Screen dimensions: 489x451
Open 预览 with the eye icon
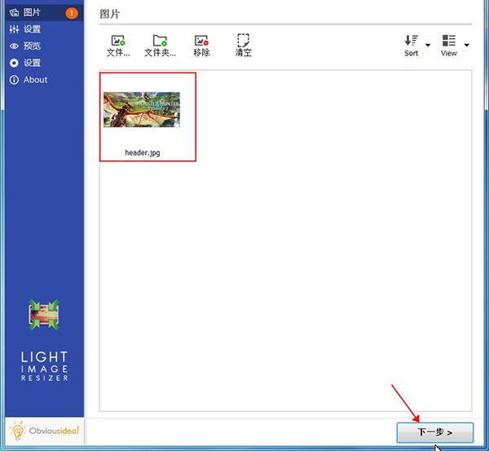(31, 46)
